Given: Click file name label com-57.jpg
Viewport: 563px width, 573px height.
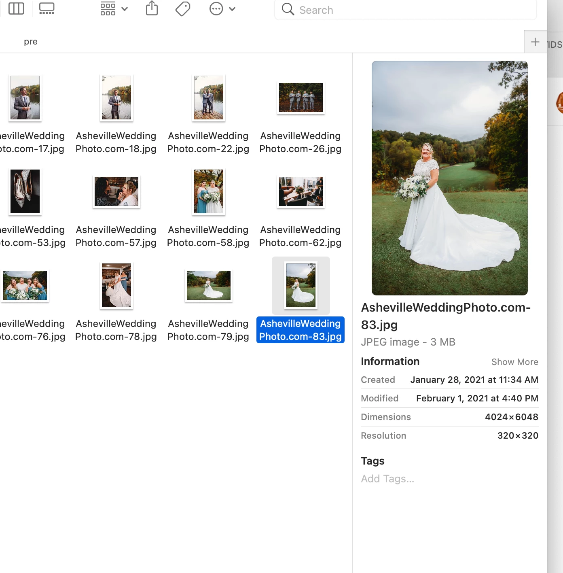Looking at the screenshot, I should click(116, 236).
